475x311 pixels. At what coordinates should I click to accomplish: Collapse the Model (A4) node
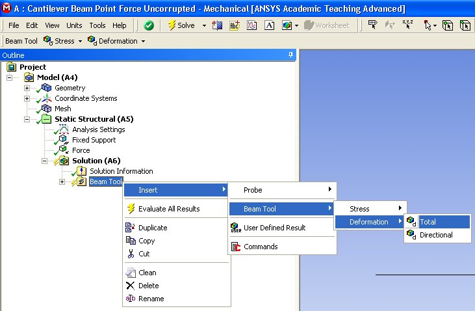click(9, 77)
